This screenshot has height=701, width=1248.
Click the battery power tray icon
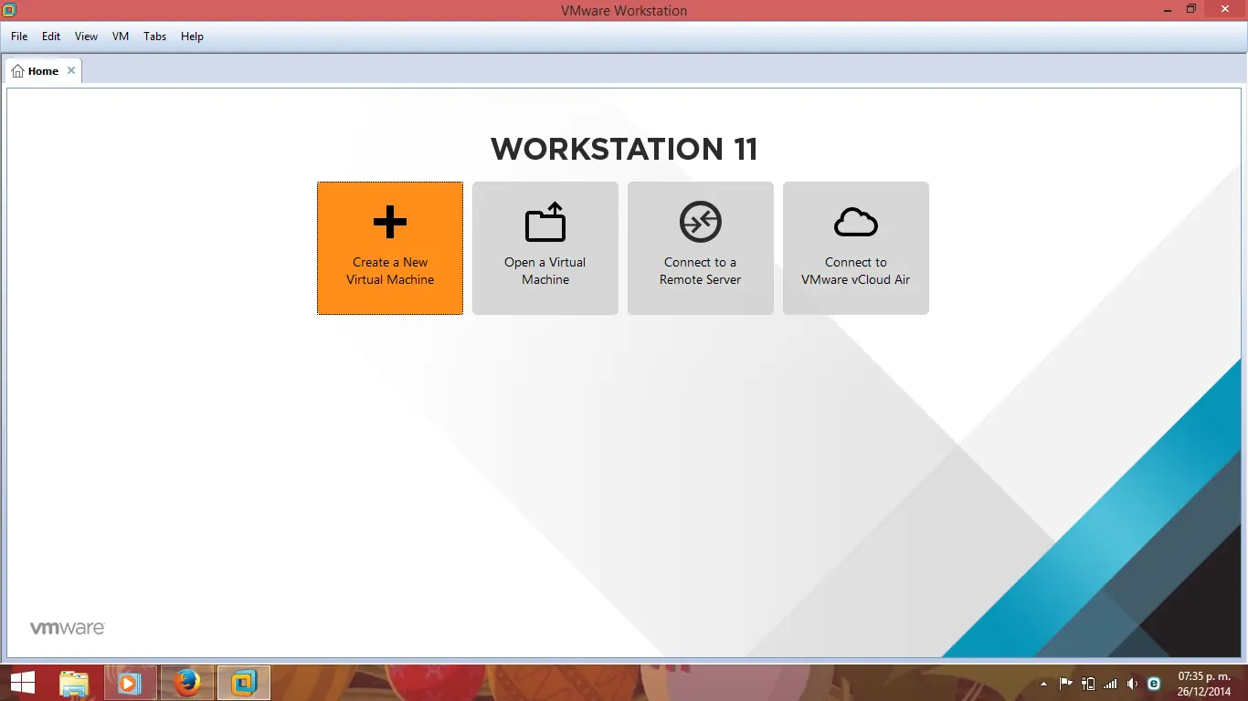pos(1088,684)
